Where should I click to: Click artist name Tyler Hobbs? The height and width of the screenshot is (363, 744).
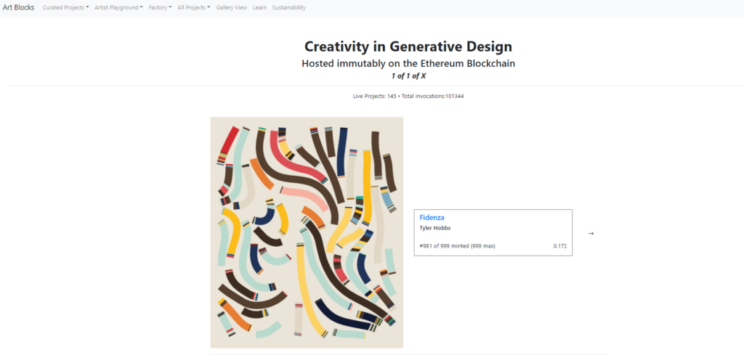(435, 229)
